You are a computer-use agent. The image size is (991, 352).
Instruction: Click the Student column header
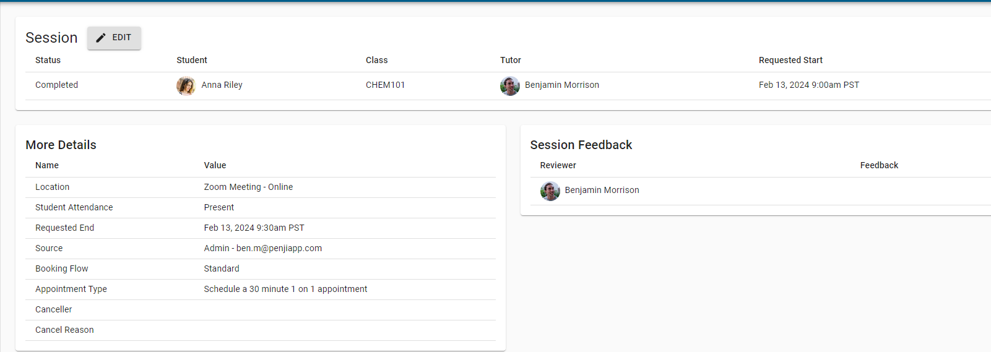click(192, 60)
